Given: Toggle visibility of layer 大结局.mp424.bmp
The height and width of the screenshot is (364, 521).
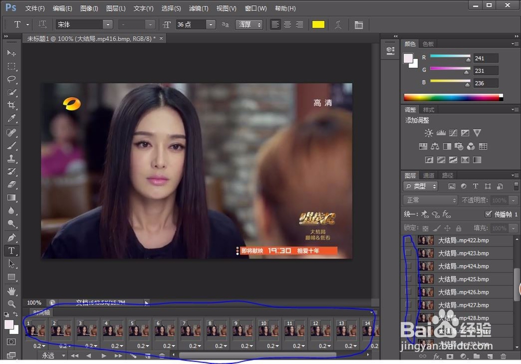Looking at the screenshot, I should click(x=408, y=266).
